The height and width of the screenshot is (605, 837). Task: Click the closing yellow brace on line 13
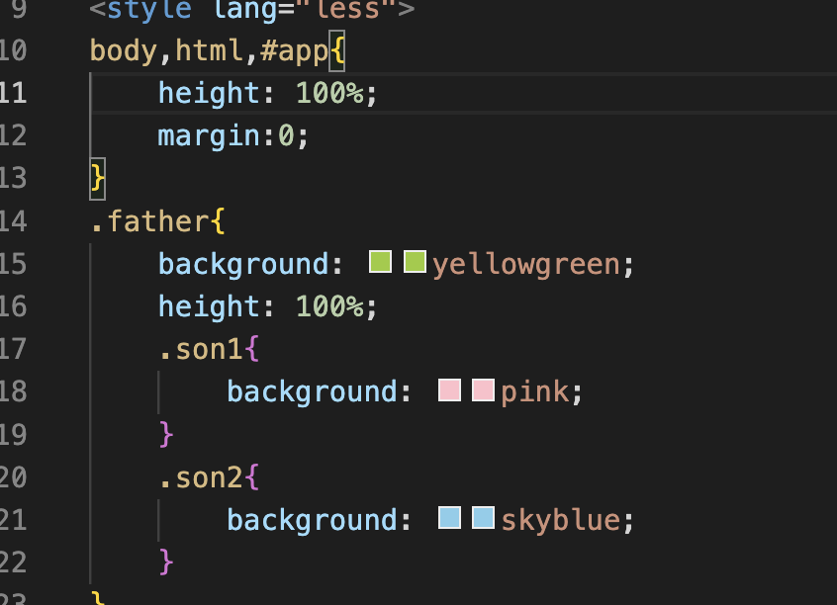[97, 178]
